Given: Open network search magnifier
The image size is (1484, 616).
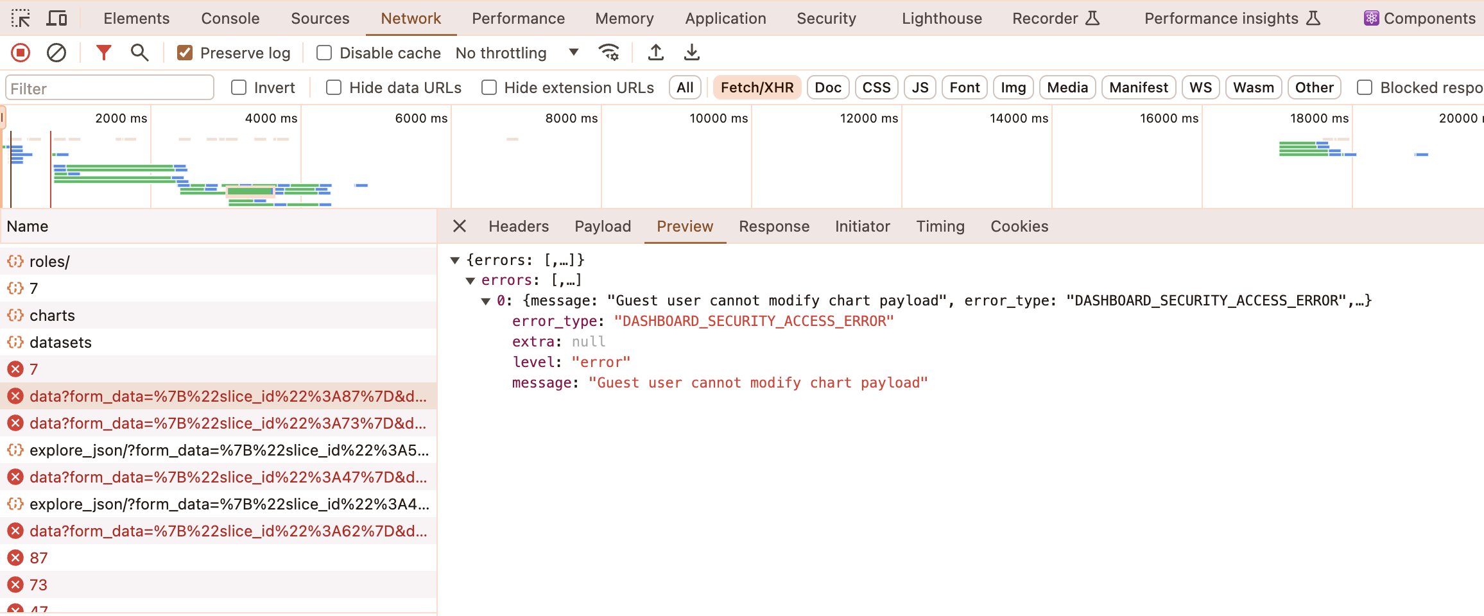Looking at the screenshot, I should tap(139, 53).
